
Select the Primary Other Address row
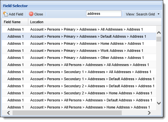[79, 58]
